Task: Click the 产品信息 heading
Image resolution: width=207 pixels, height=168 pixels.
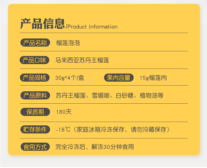Action: pyautogui.click(x=42, y=24)
